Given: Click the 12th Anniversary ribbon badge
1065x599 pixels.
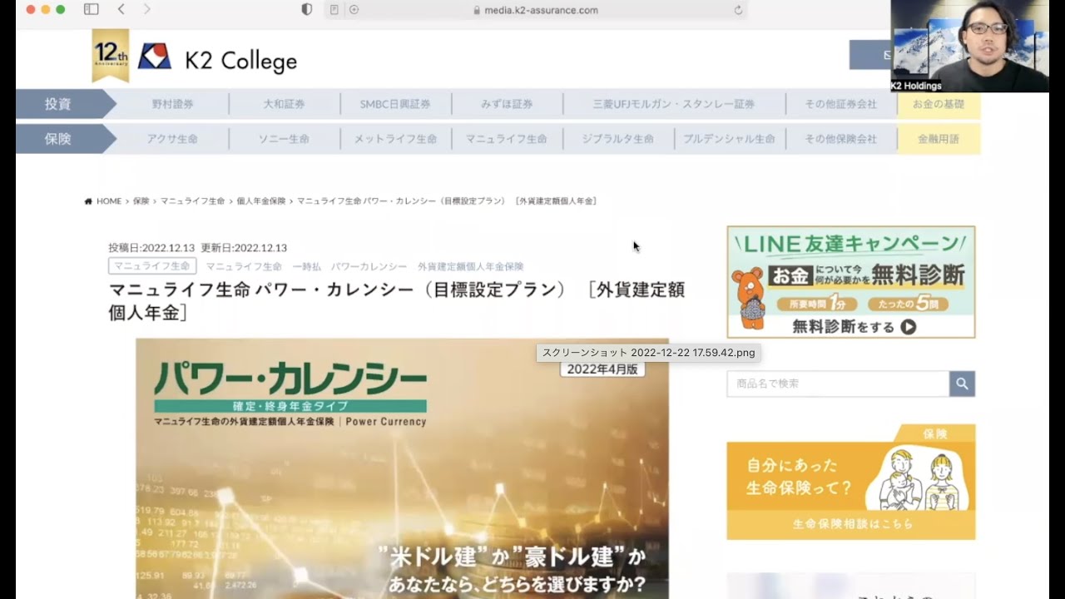Looking at the screenshot, I should tap(111, 55).
